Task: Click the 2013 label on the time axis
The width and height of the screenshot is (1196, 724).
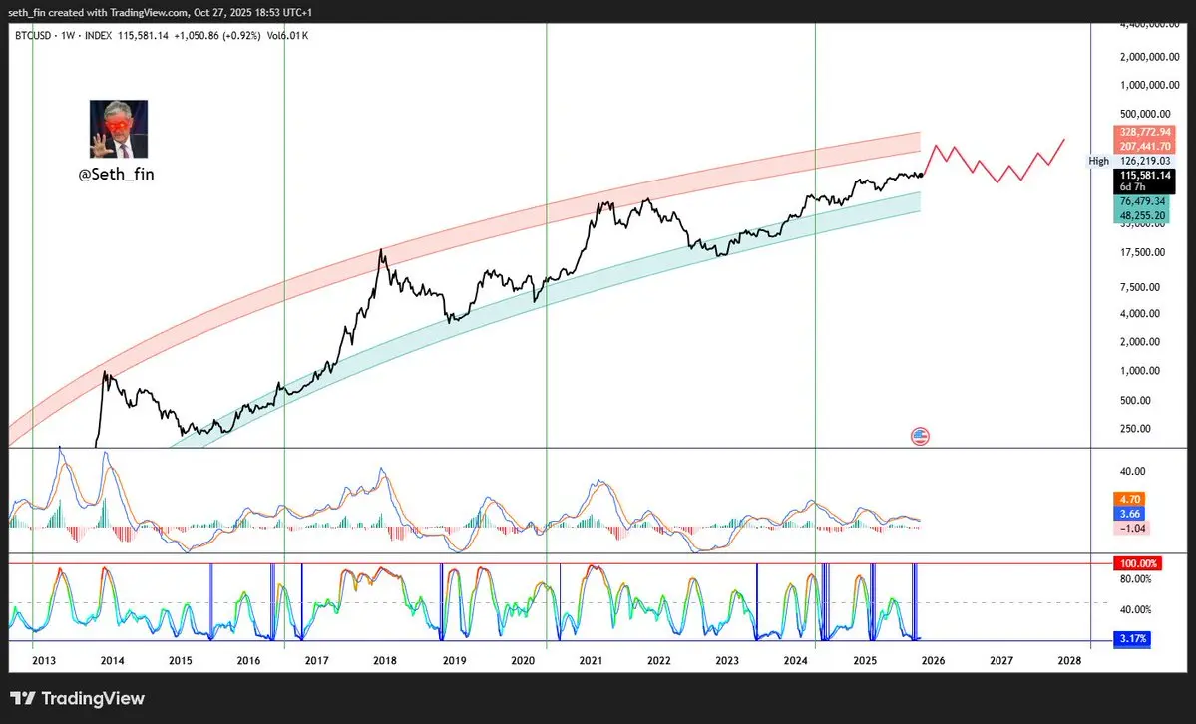Action: 44,661
